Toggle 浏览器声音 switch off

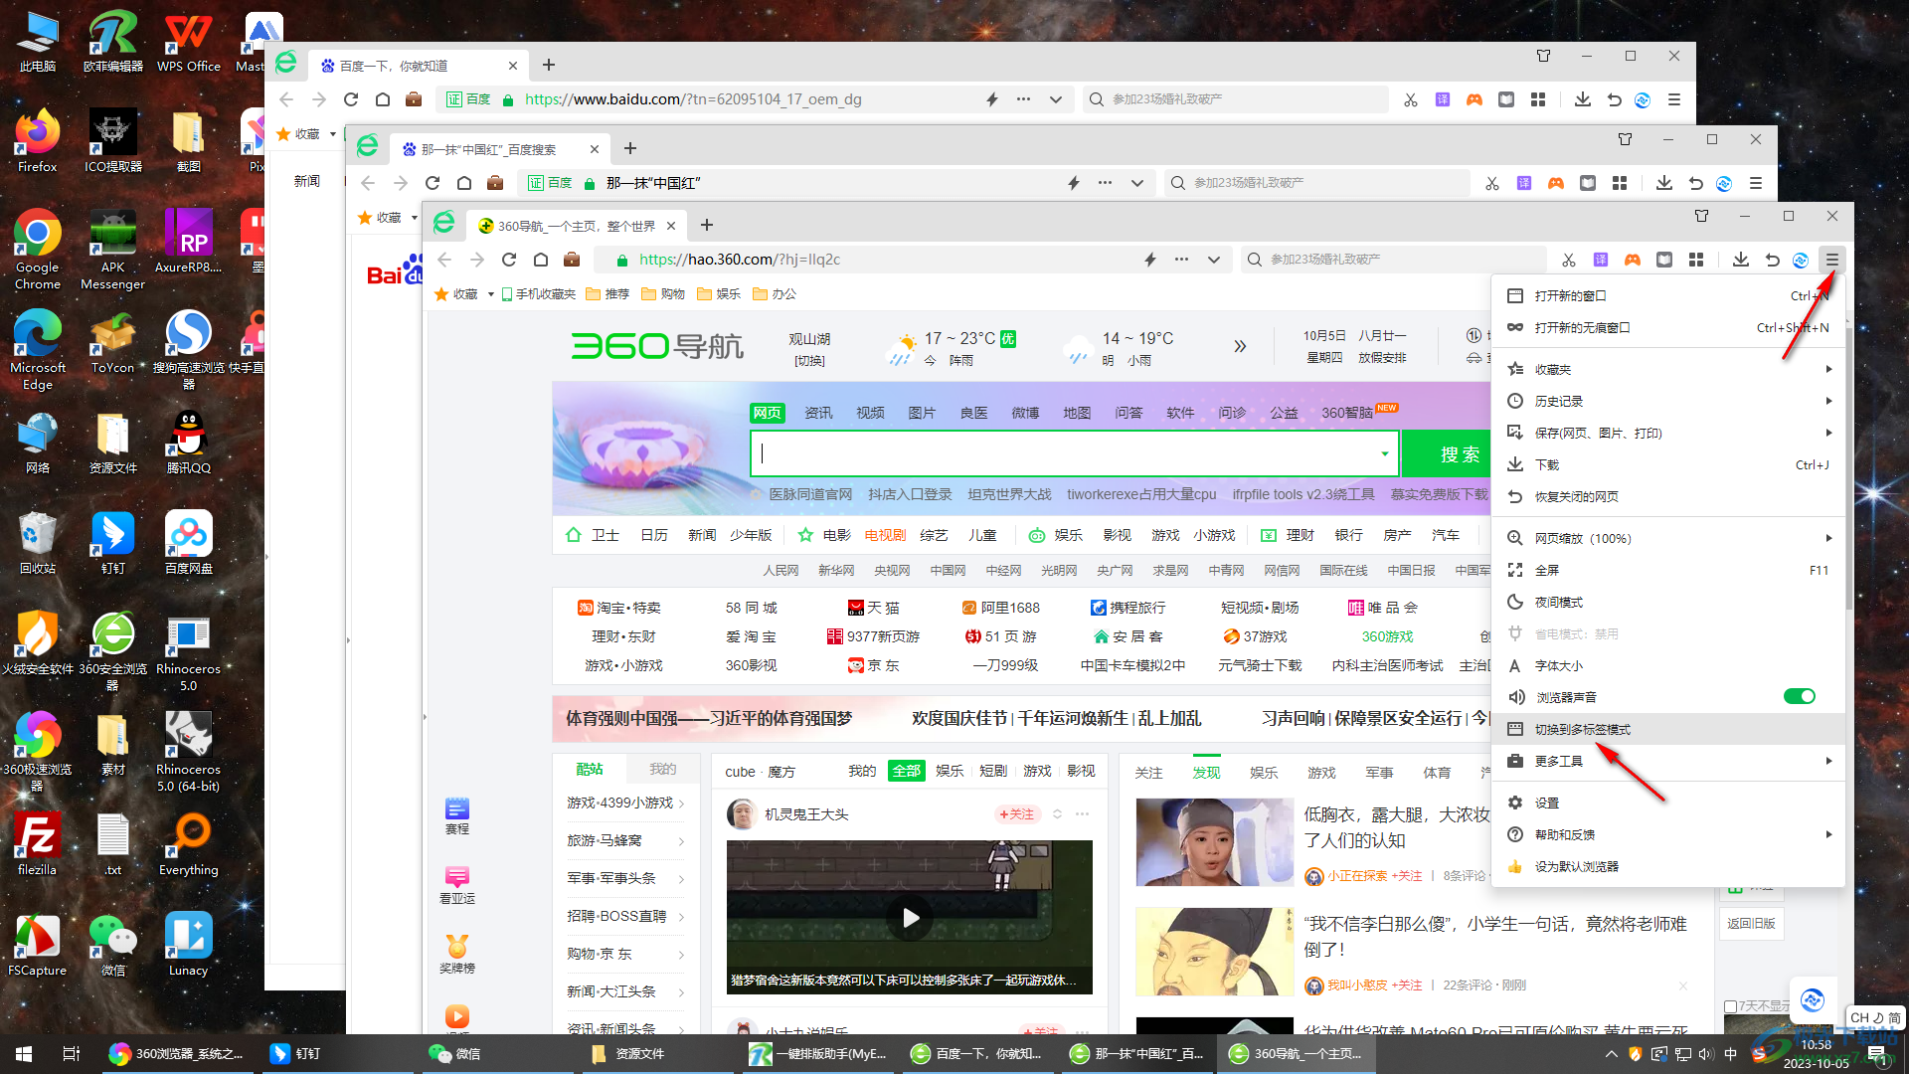[1799, 696]
